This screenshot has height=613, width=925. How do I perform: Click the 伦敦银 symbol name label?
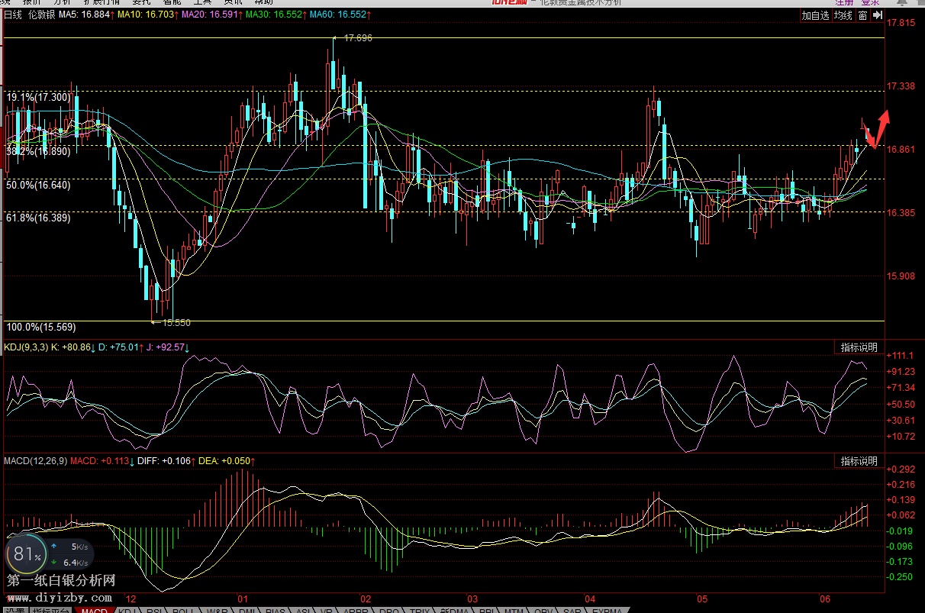click(x=40, y=15)
